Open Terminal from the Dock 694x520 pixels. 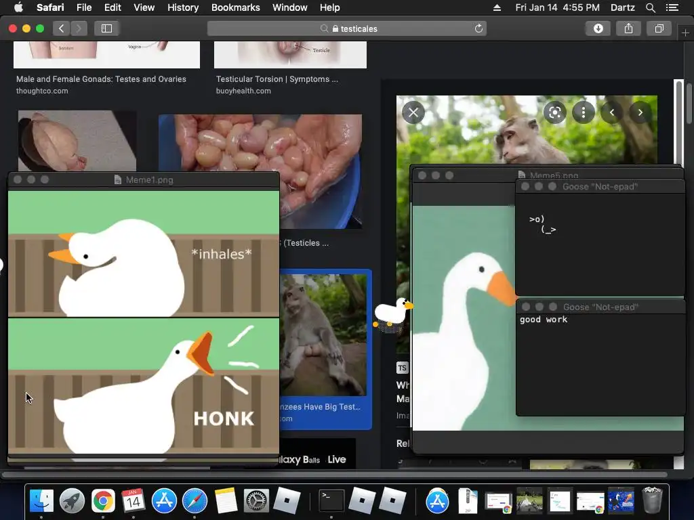tap(331, 501)
